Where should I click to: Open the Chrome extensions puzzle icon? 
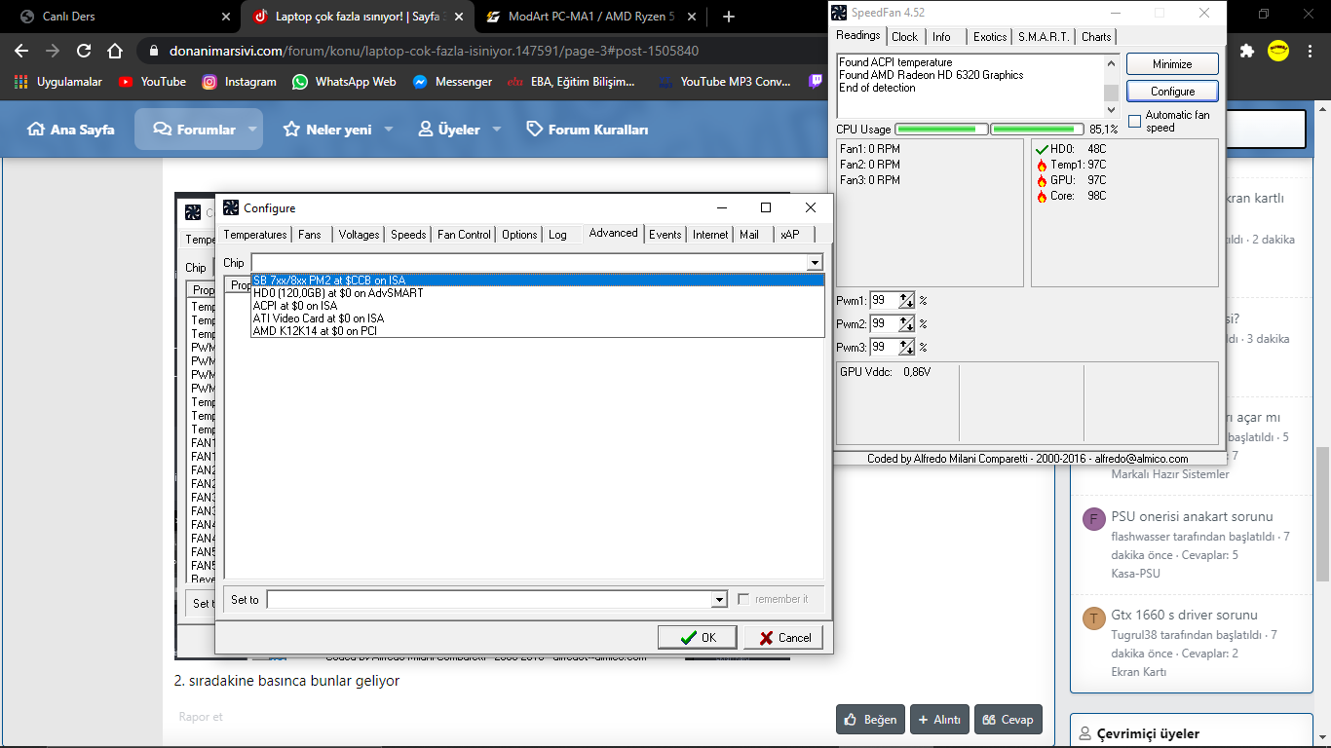click(x=1246, y=51)
